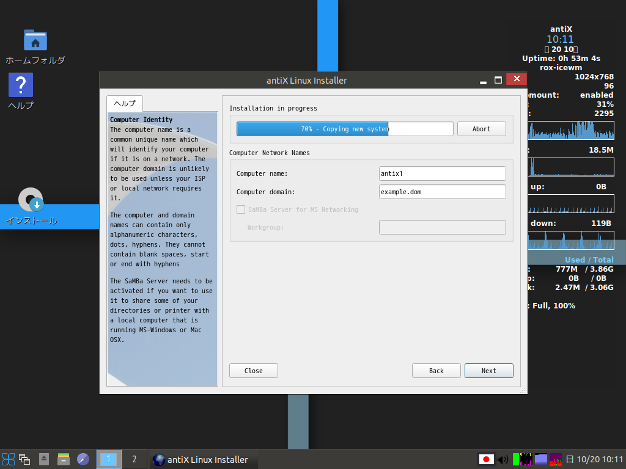626x469 pixels.
Task: Abort the installation in progress
Action: tap(482, 129)
